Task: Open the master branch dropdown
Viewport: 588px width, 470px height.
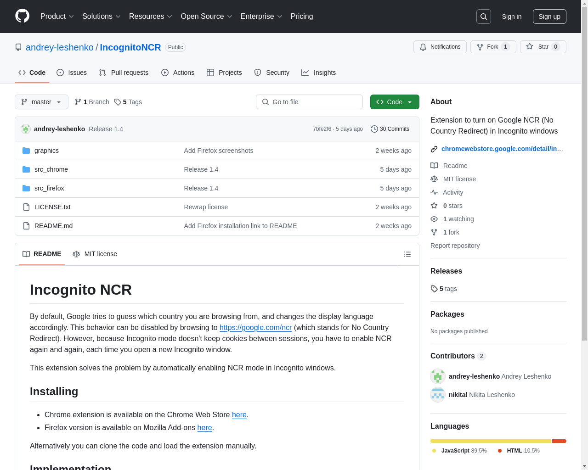Action: (x=41, y=102)
